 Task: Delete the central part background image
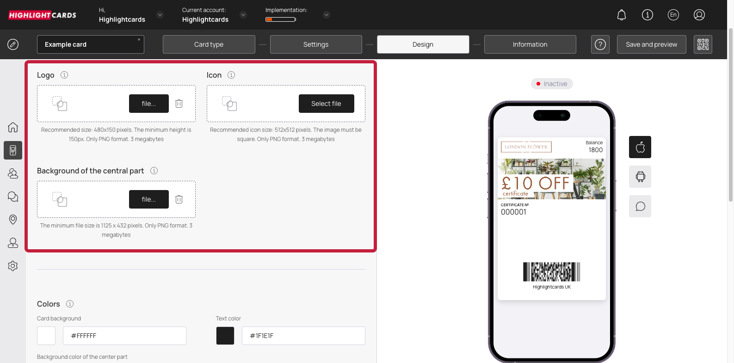(x=179, y=199)
